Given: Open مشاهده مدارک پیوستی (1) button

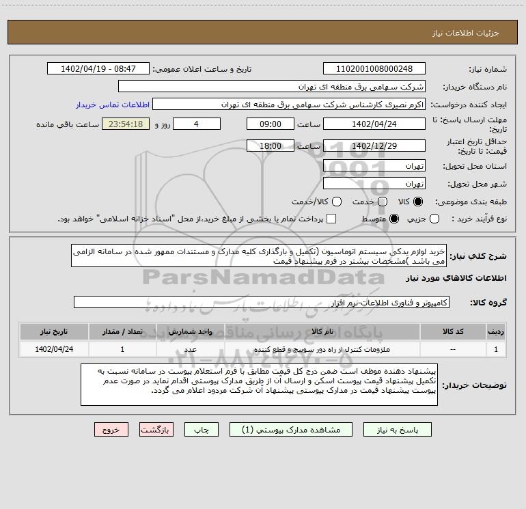Looking at the screenshot, I should coord(291,430).
